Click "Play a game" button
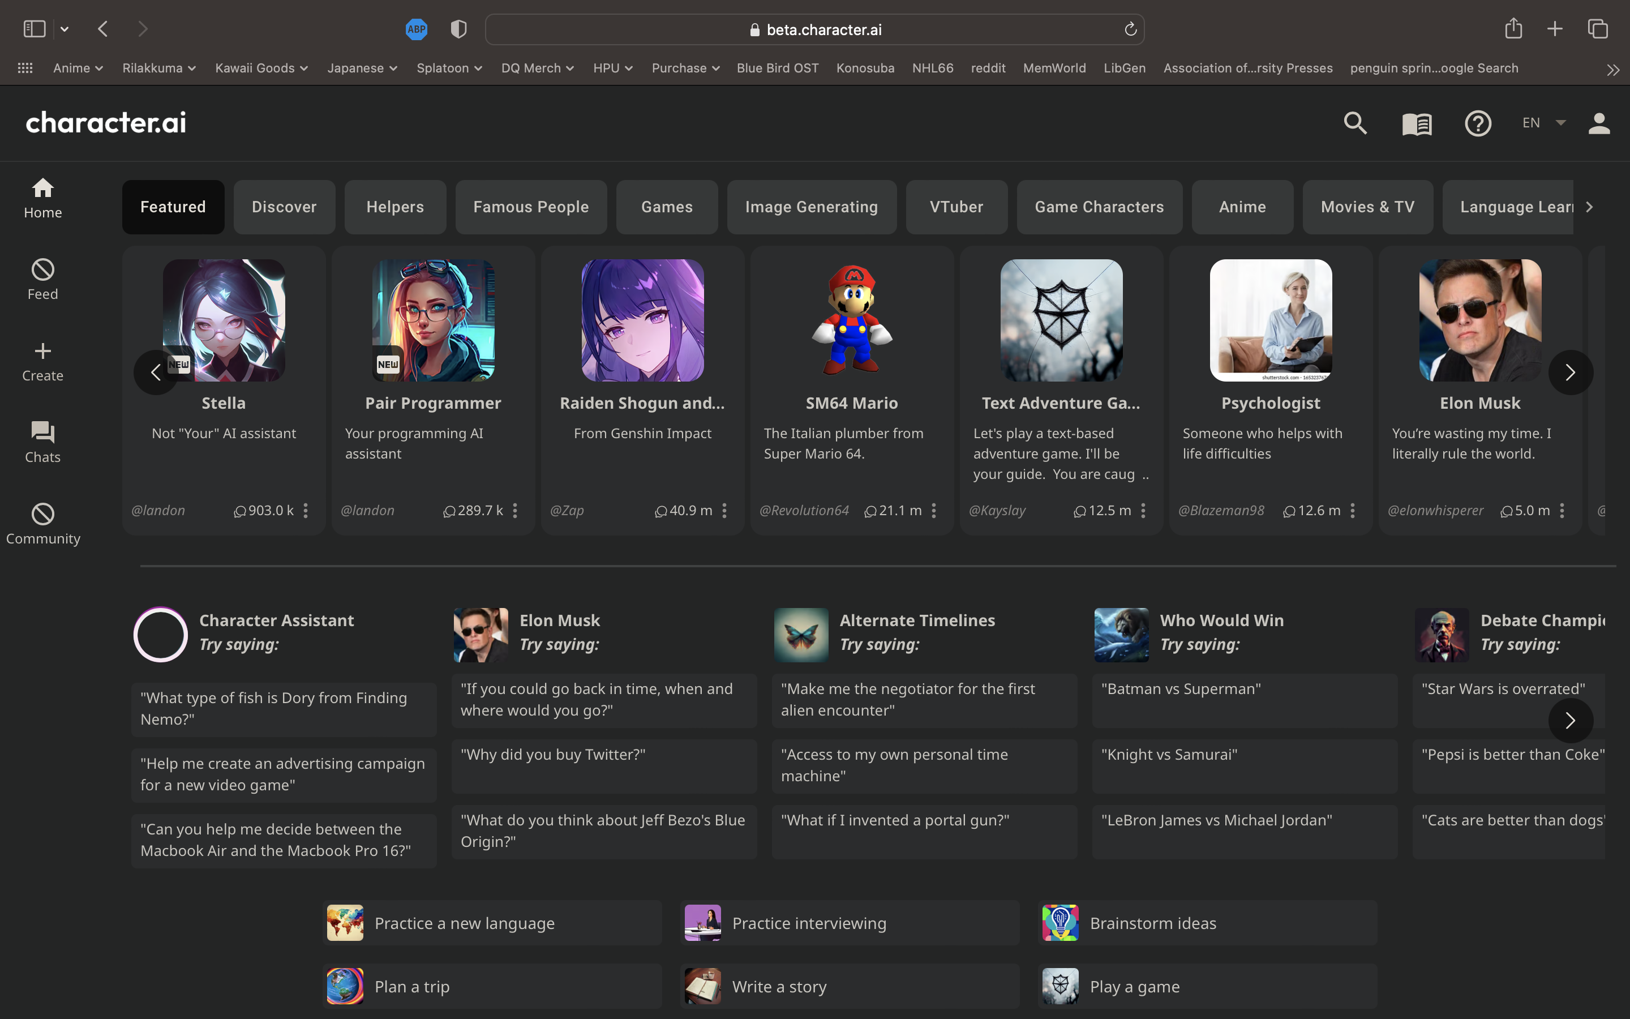The width and height of the screenshot is (1630, 1019). [x=1207, y=986]
